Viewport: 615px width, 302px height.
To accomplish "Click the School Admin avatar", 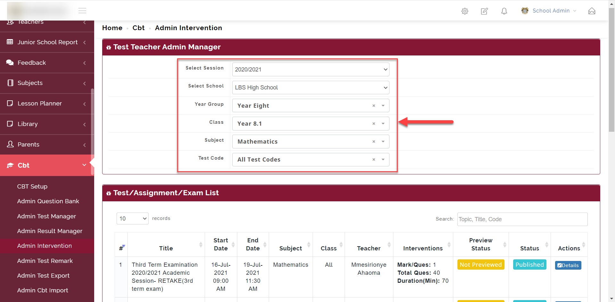I will click(525, 11).
